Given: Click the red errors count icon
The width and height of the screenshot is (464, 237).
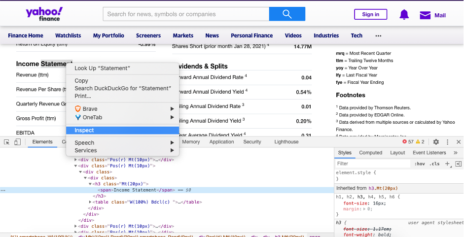Looking at the screenshot, I should point(404,142).
